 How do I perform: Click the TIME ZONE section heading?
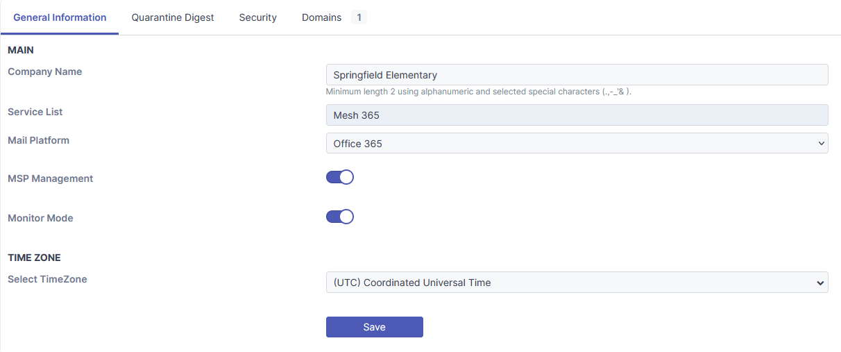(x=34, y=258)
